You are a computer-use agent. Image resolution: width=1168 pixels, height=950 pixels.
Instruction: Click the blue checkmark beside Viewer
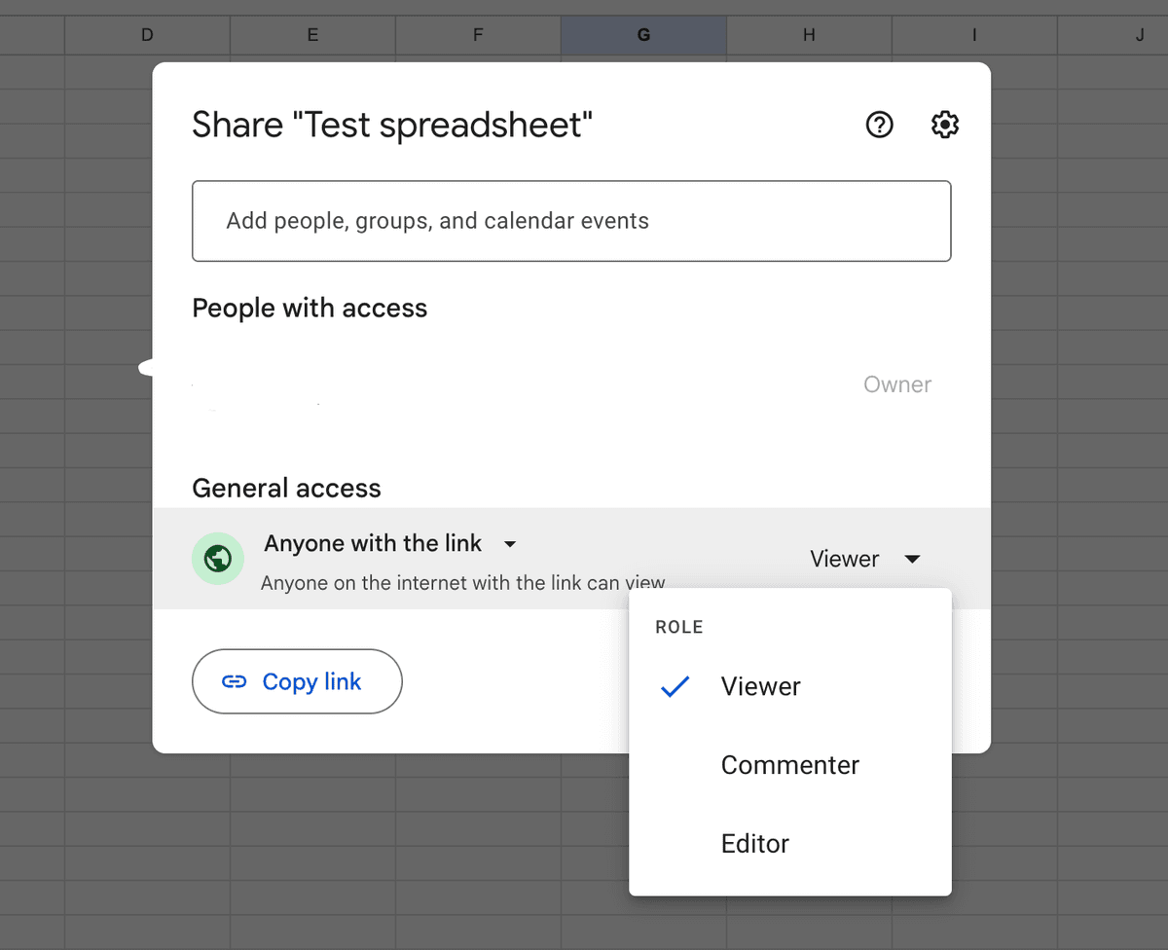[x=675, y=687]
